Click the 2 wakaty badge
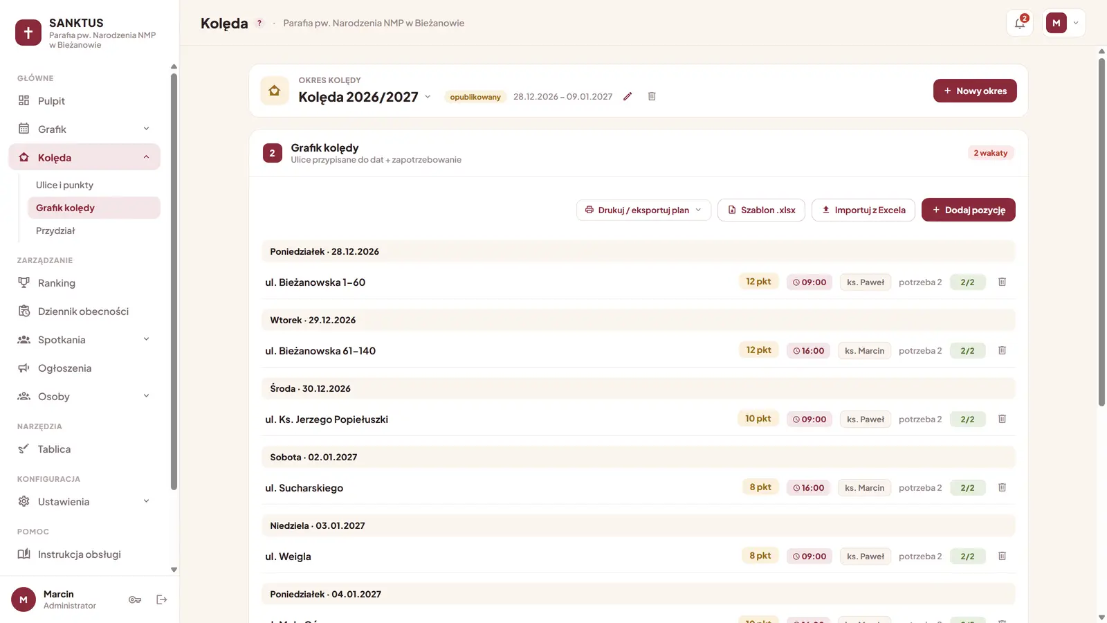Viewport: 1107px width, 623px height. click(x=991, y=153)
